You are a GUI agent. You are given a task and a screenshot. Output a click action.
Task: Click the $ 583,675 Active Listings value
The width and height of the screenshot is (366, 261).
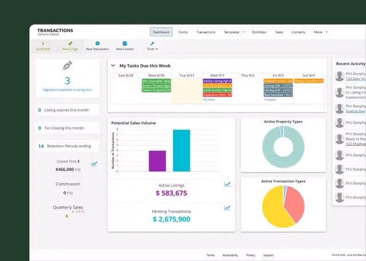(172, 193)
